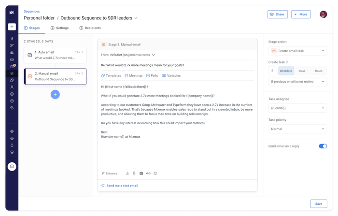338x216 pixels.
Task: Open the user profile avatar
Action: point(324,14)
